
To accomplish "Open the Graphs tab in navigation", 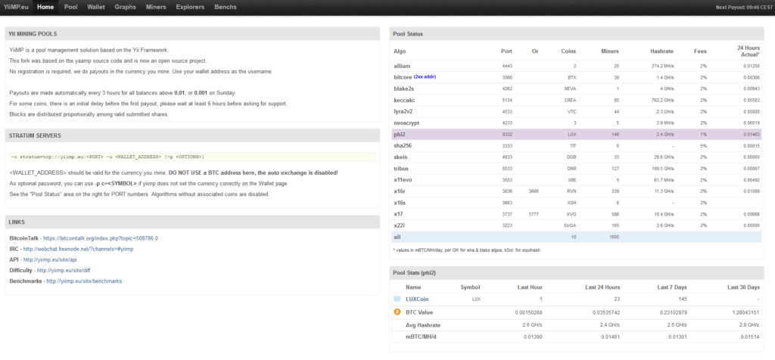I will (126, 7).
